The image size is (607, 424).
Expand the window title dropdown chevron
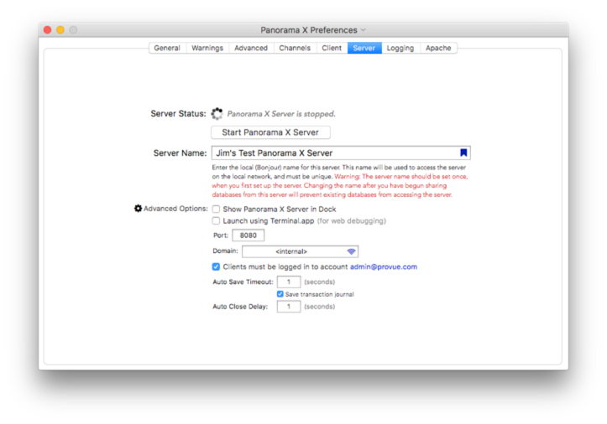(364, 30)
